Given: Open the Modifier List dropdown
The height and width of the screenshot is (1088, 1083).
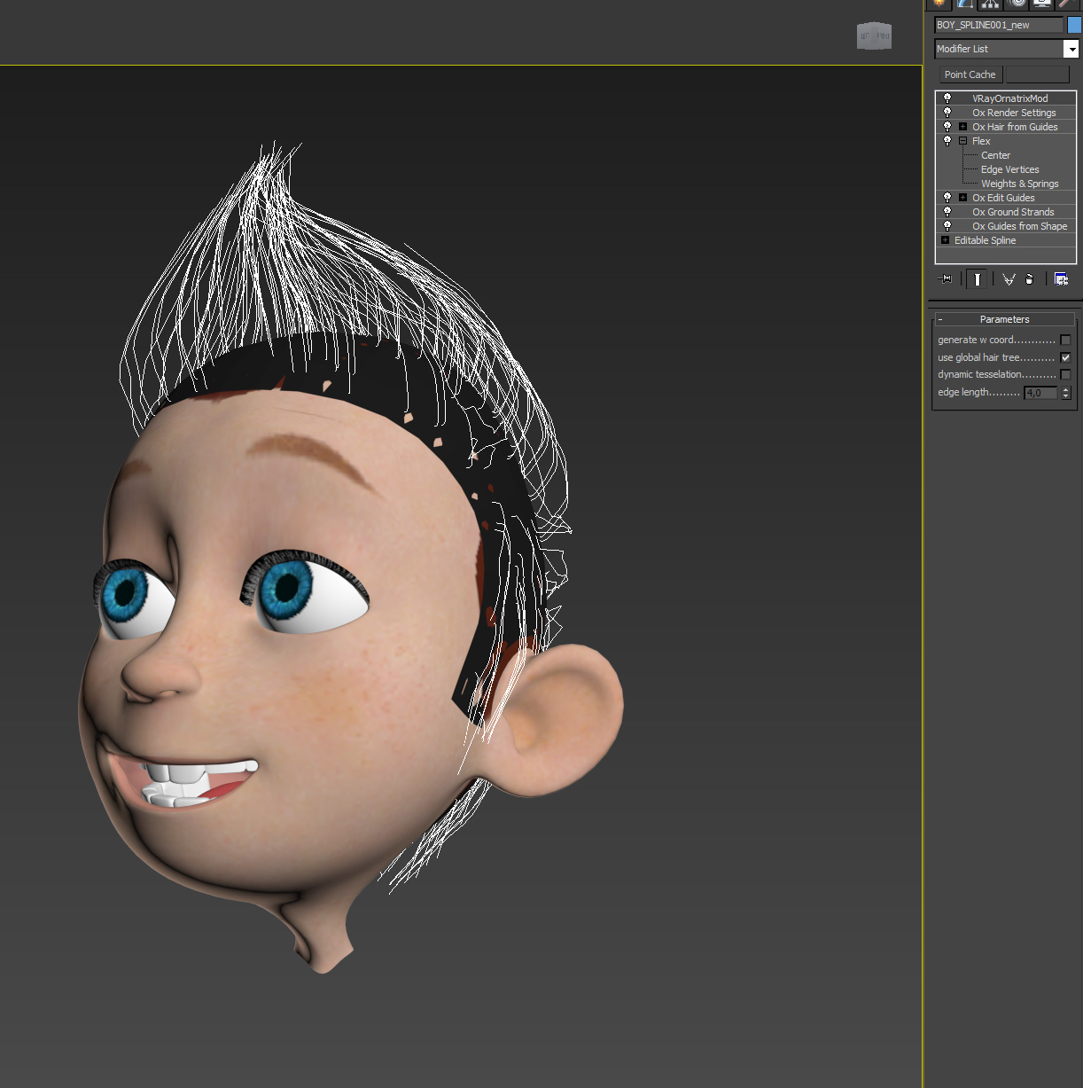Looking at the screenshot, I should click(x=1071, y=50).
